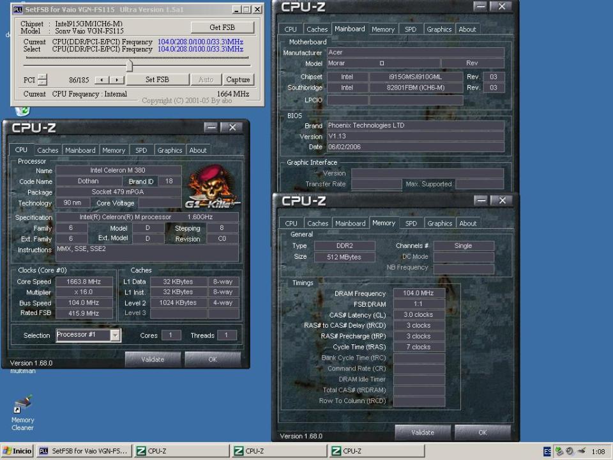Click Core Speed value 1663.8 MHz

point(84,282)
